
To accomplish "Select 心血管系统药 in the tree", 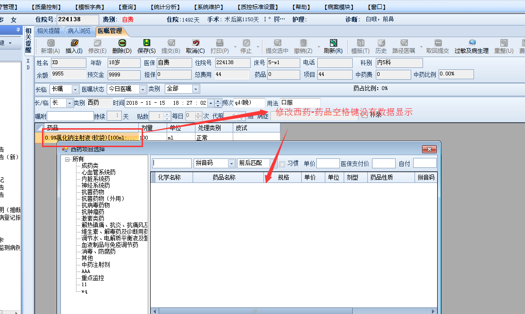I will pos(98,172).
